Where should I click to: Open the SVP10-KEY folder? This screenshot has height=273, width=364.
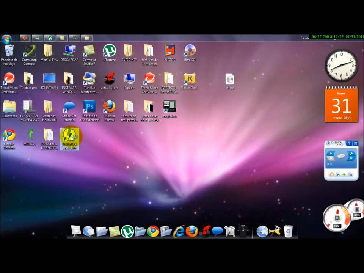point(129,53)
